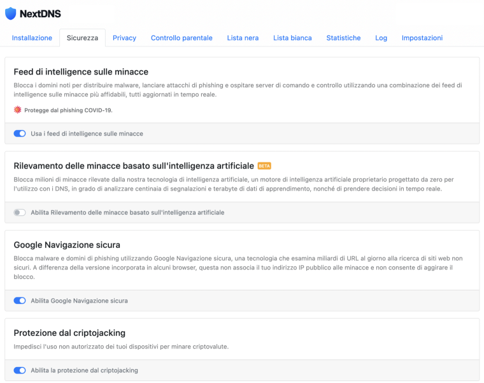The image size is (484, 383).
Task: Click description starting 'Blocca malware e domini di phishing'
Action: (238, 268)
